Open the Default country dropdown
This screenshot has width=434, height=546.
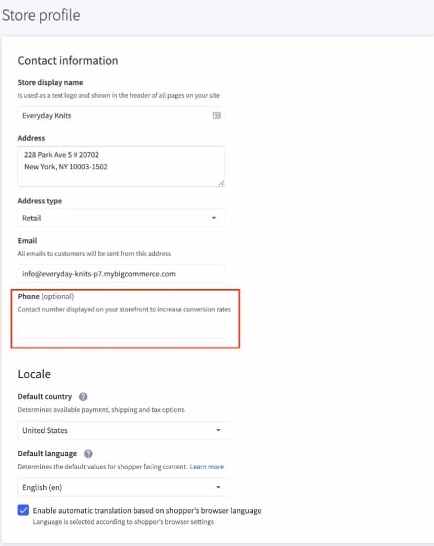[x=123, y=430]
